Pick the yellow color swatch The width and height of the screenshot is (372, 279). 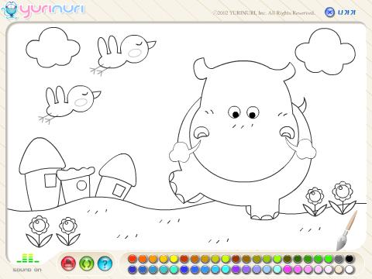point(174,258)
